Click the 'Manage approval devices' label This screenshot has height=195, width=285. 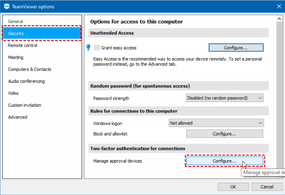click(x=117, y=161)
